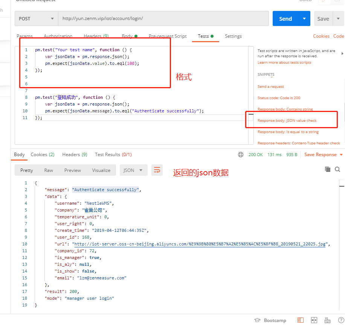Image resolution: width=345 pixels, height=325 pixels.
Task: Open the response Headers (9) tab
Action: (75, 155)
